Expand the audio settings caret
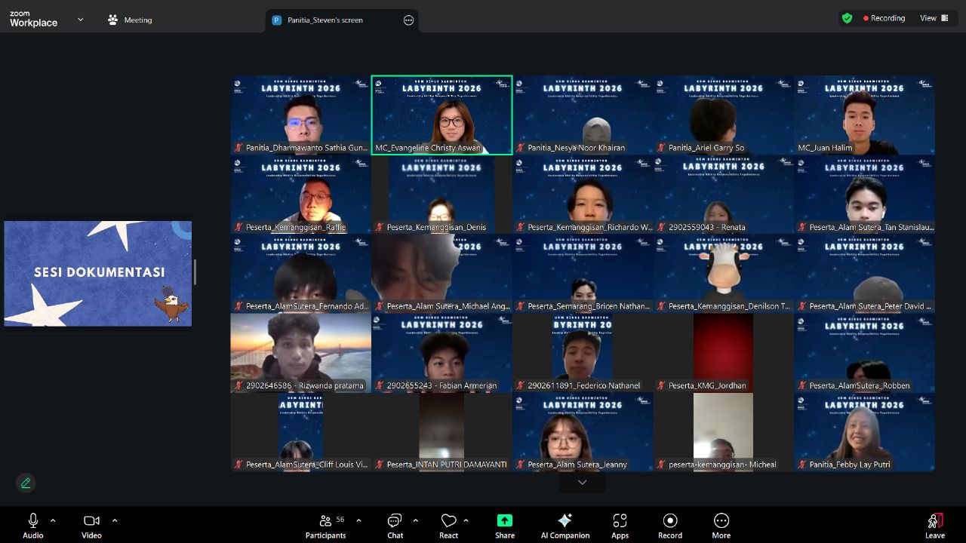The image size is (966, 543). (x=53, y=520)
